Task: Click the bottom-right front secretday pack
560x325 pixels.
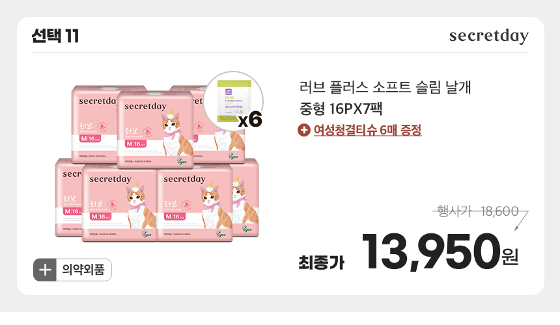Action: pos(195,203)
